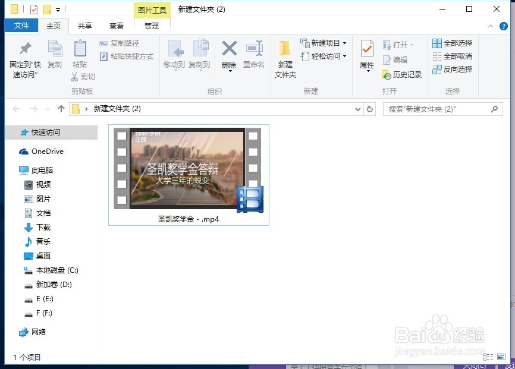Refresh the current folder view

point(370,109)
